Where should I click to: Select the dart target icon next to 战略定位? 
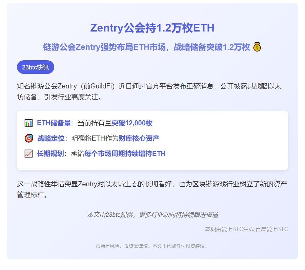click(x=28, y=138)
